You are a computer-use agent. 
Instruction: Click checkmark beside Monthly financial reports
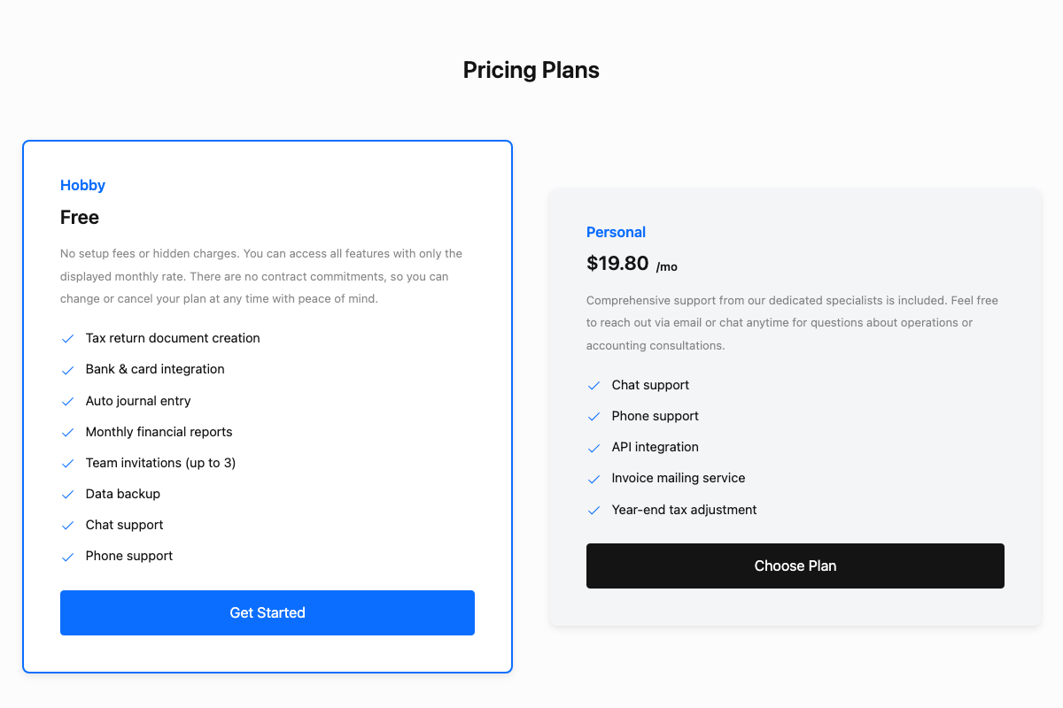tap(67, 433)
